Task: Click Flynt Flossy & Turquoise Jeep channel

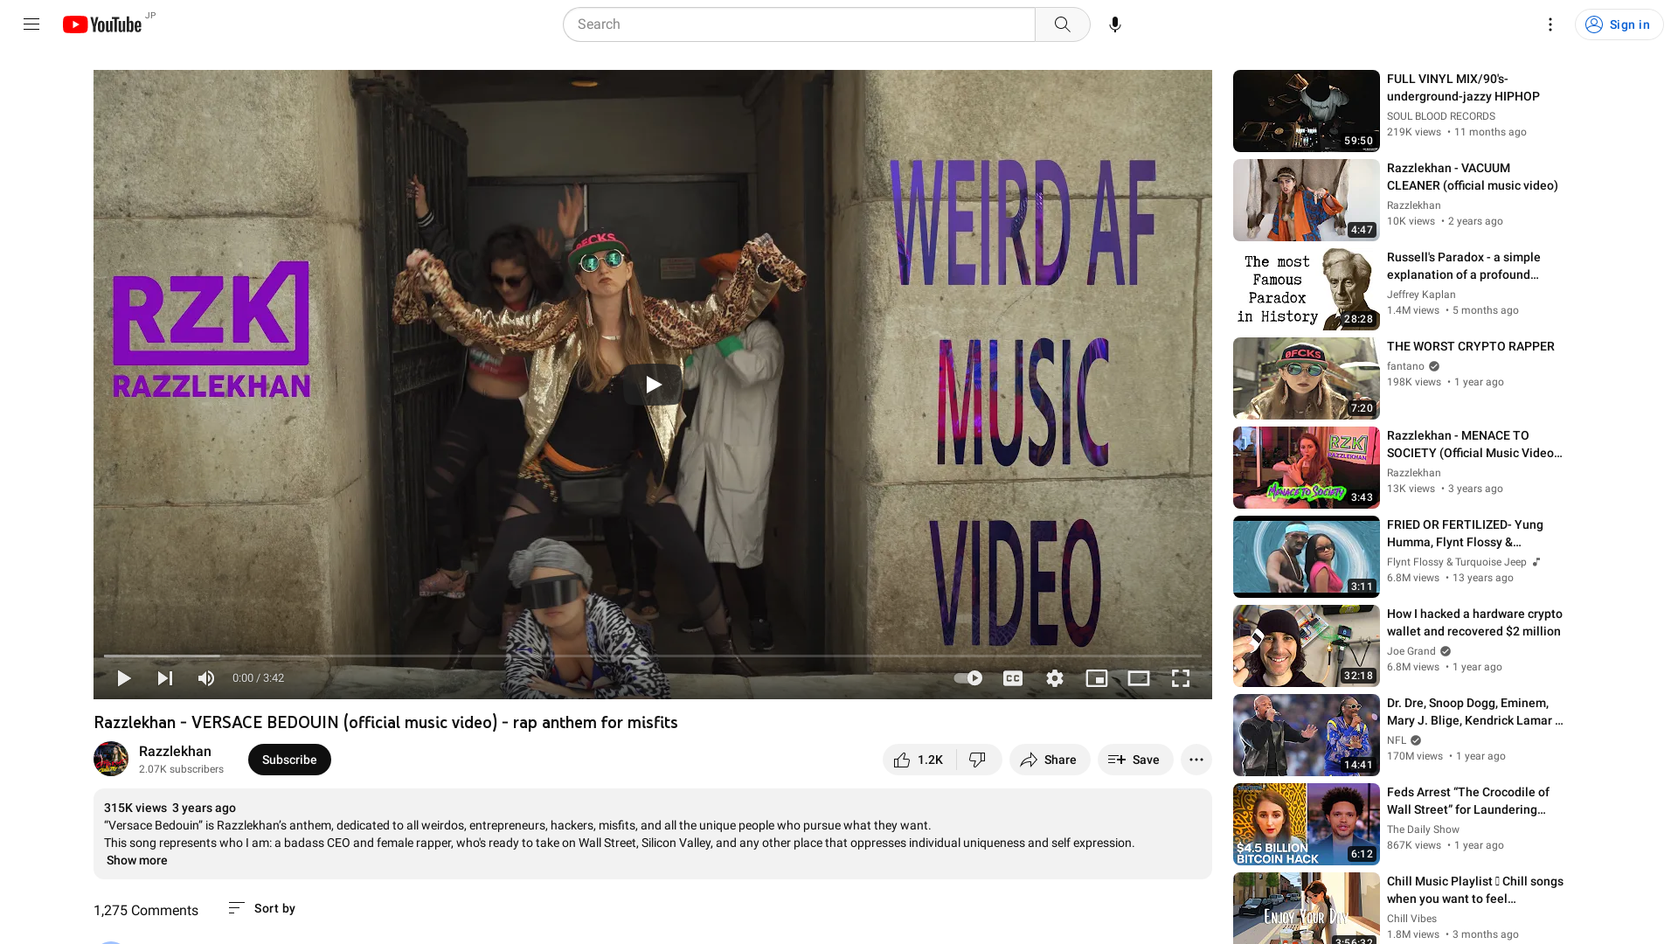Action: pos(1457,562)
